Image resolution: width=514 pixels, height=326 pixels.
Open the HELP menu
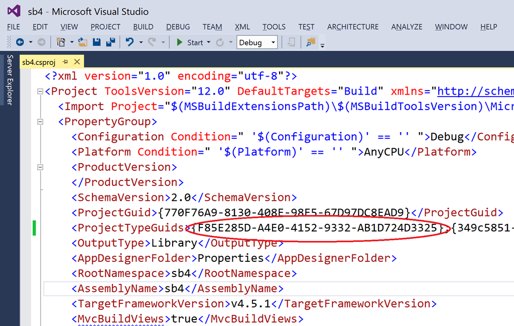coord(488,27)
